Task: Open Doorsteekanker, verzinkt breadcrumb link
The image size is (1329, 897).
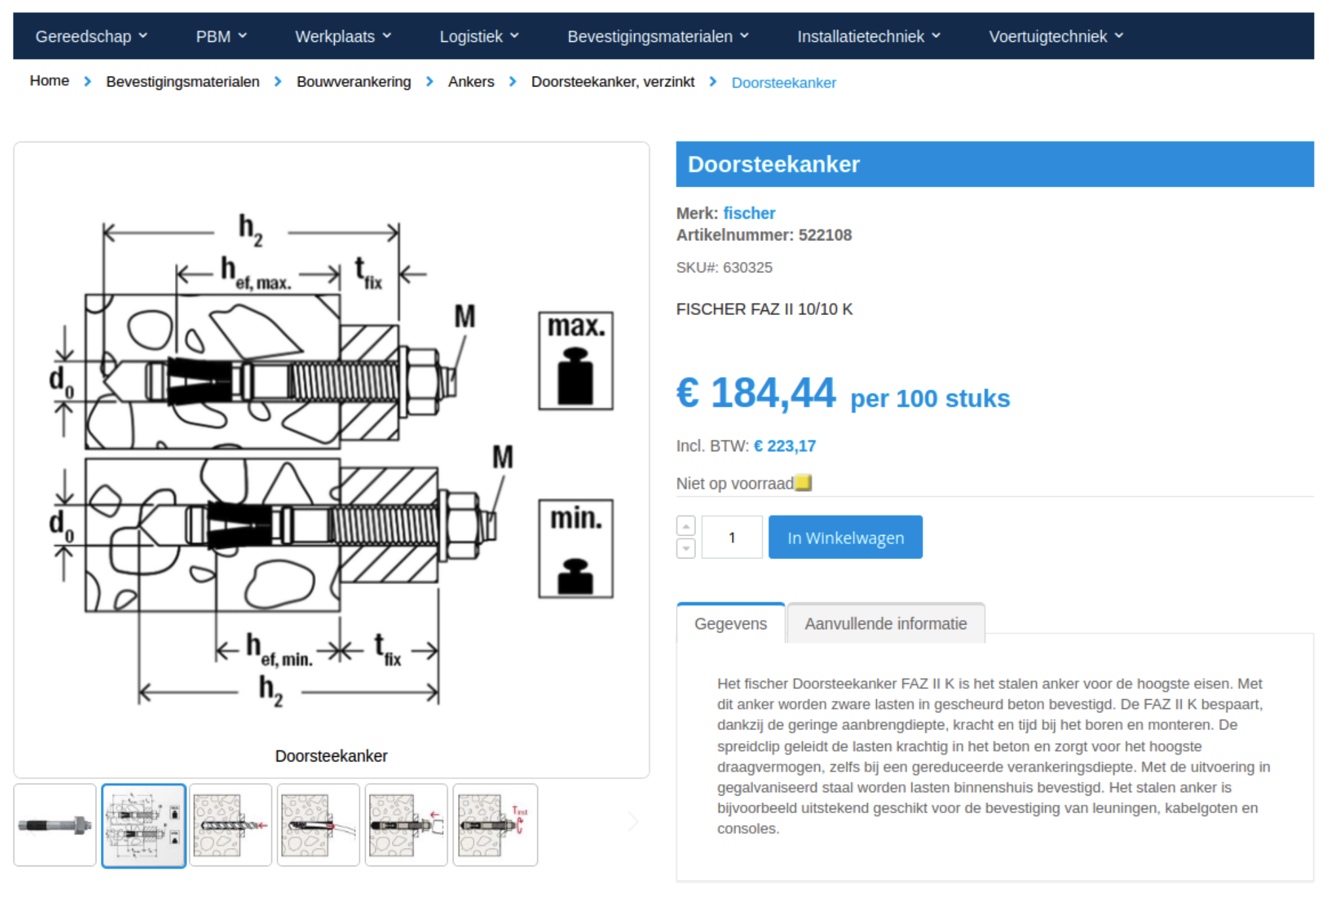Action: pyautogui.click(x=613, y=82)
